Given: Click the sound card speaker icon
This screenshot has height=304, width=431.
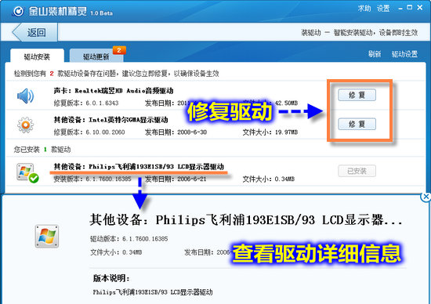Looking at the screenshot, I should click(x=26, y=96).
